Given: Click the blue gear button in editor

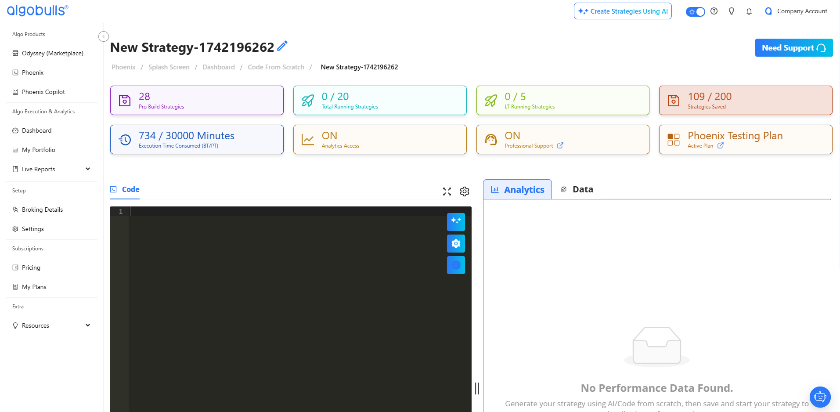Looking at the screenshot, I should pos(456,243).
